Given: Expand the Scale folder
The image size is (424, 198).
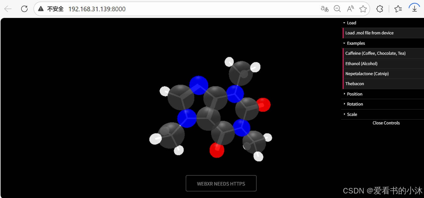Looking at the screenshot, I should point(383,114).
